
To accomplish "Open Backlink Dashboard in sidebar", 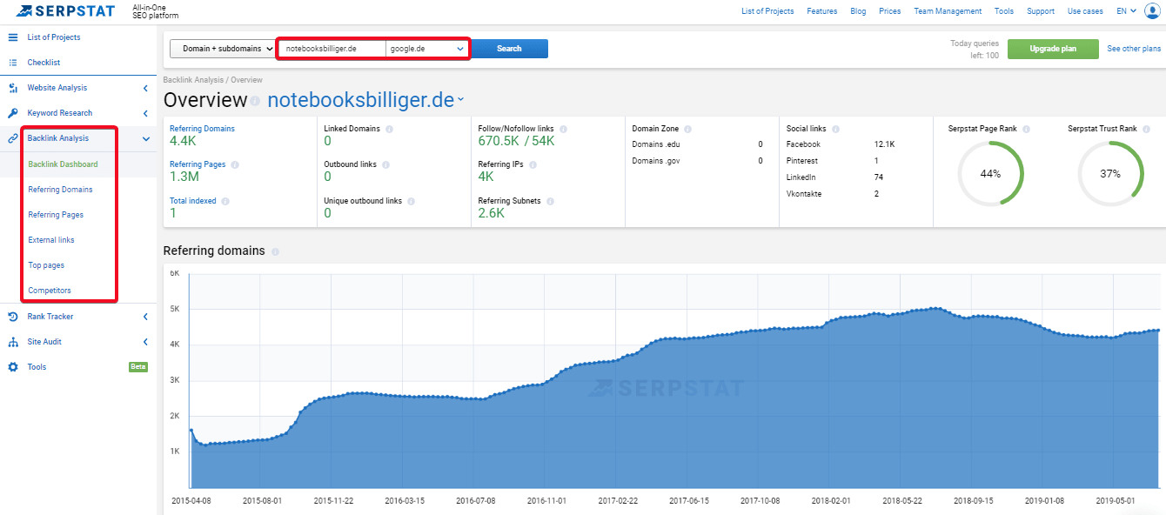I will coord(63,164).
